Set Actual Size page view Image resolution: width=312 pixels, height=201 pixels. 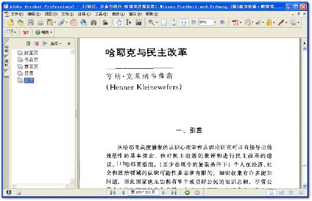[164, 22]
